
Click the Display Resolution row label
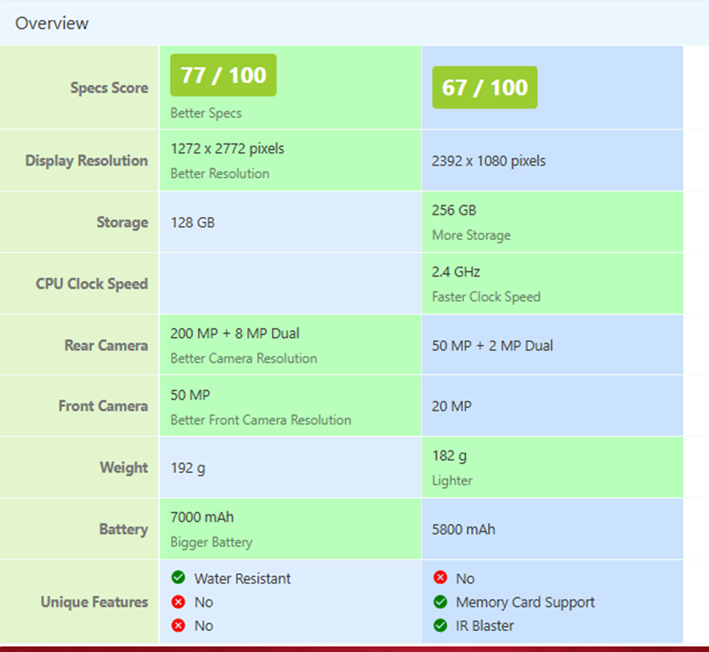87,161
